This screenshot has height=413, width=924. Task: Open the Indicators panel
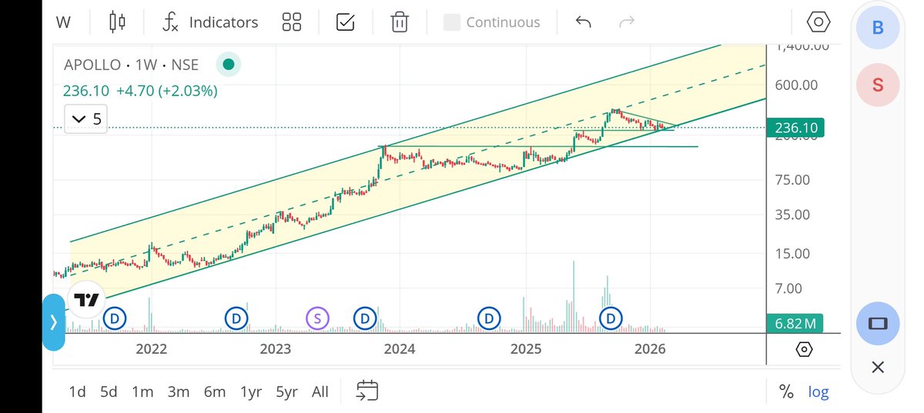click(209, 22)
